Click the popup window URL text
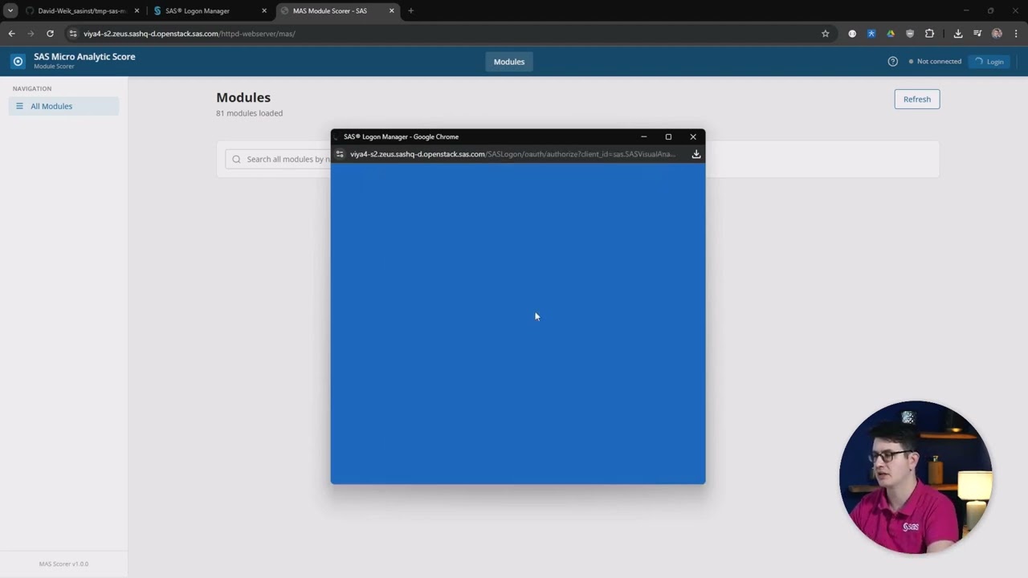The height and width of the screenshot is (578, 1028). (x=512, y=154)
